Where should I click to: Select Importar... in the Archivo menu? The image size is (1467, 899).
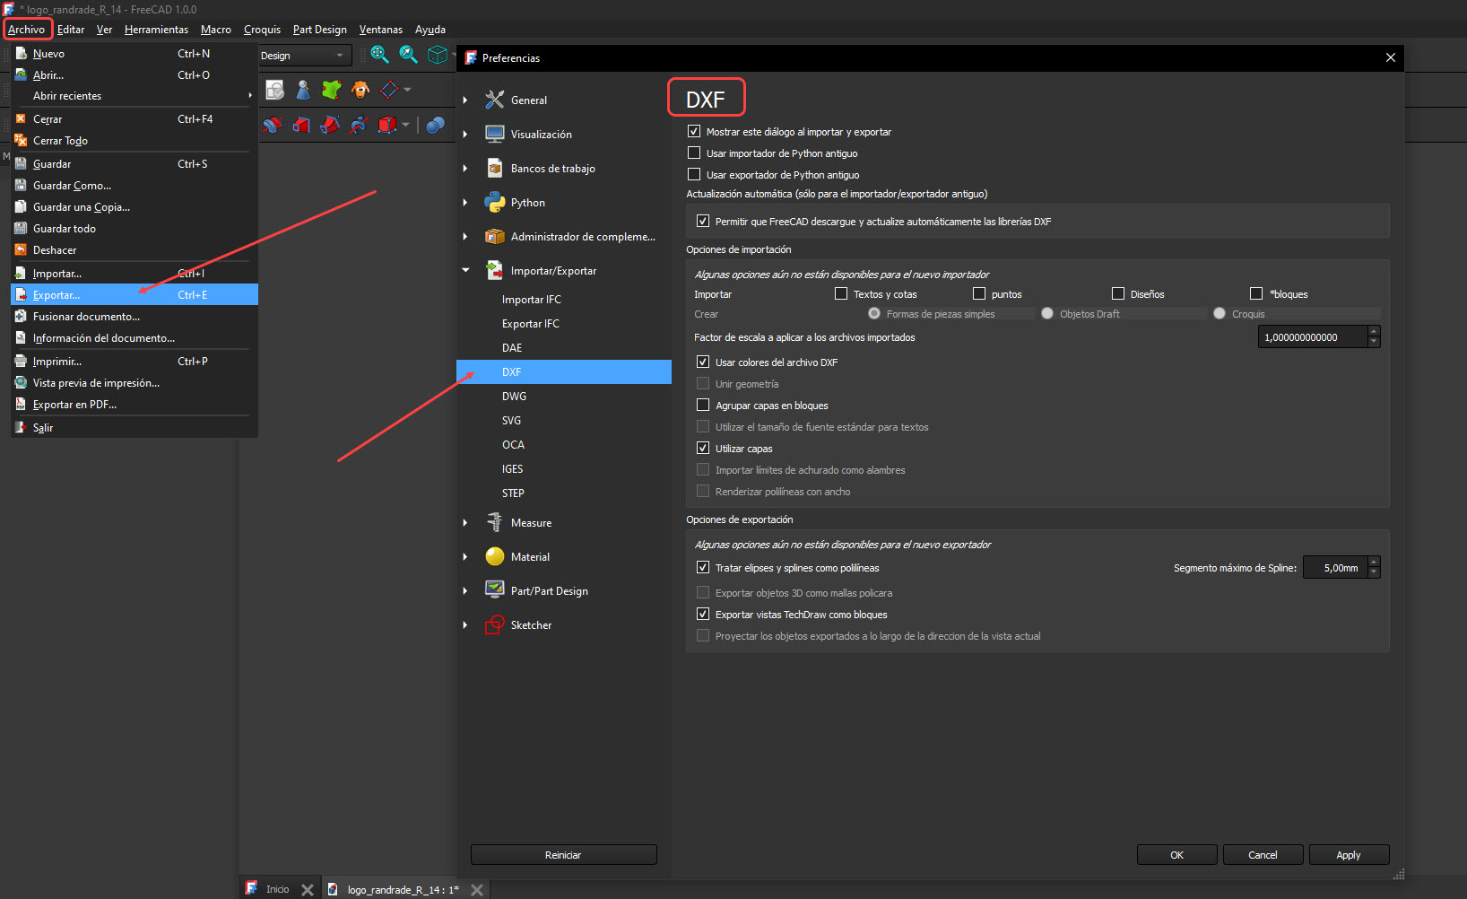pos(135,273)
